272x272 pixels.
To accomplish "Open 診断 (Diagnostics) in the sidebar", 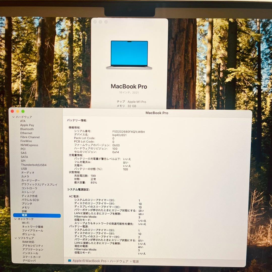I will click(x=24, y=211).
